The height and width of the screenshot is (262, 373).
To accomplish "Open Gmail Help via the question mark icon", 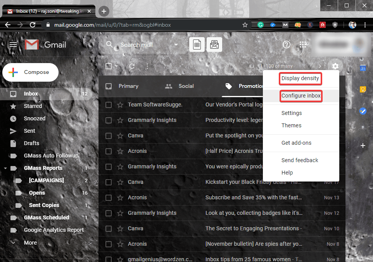I will click(286, 44).
